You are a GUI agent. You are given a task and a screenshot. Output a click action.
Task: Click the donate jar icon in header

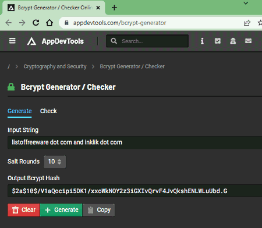(x=233, y=41)
